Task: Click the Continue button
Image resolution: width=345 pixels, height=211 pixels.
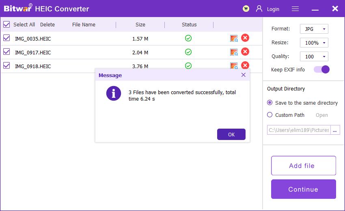Action: click(x=304, y=189)
